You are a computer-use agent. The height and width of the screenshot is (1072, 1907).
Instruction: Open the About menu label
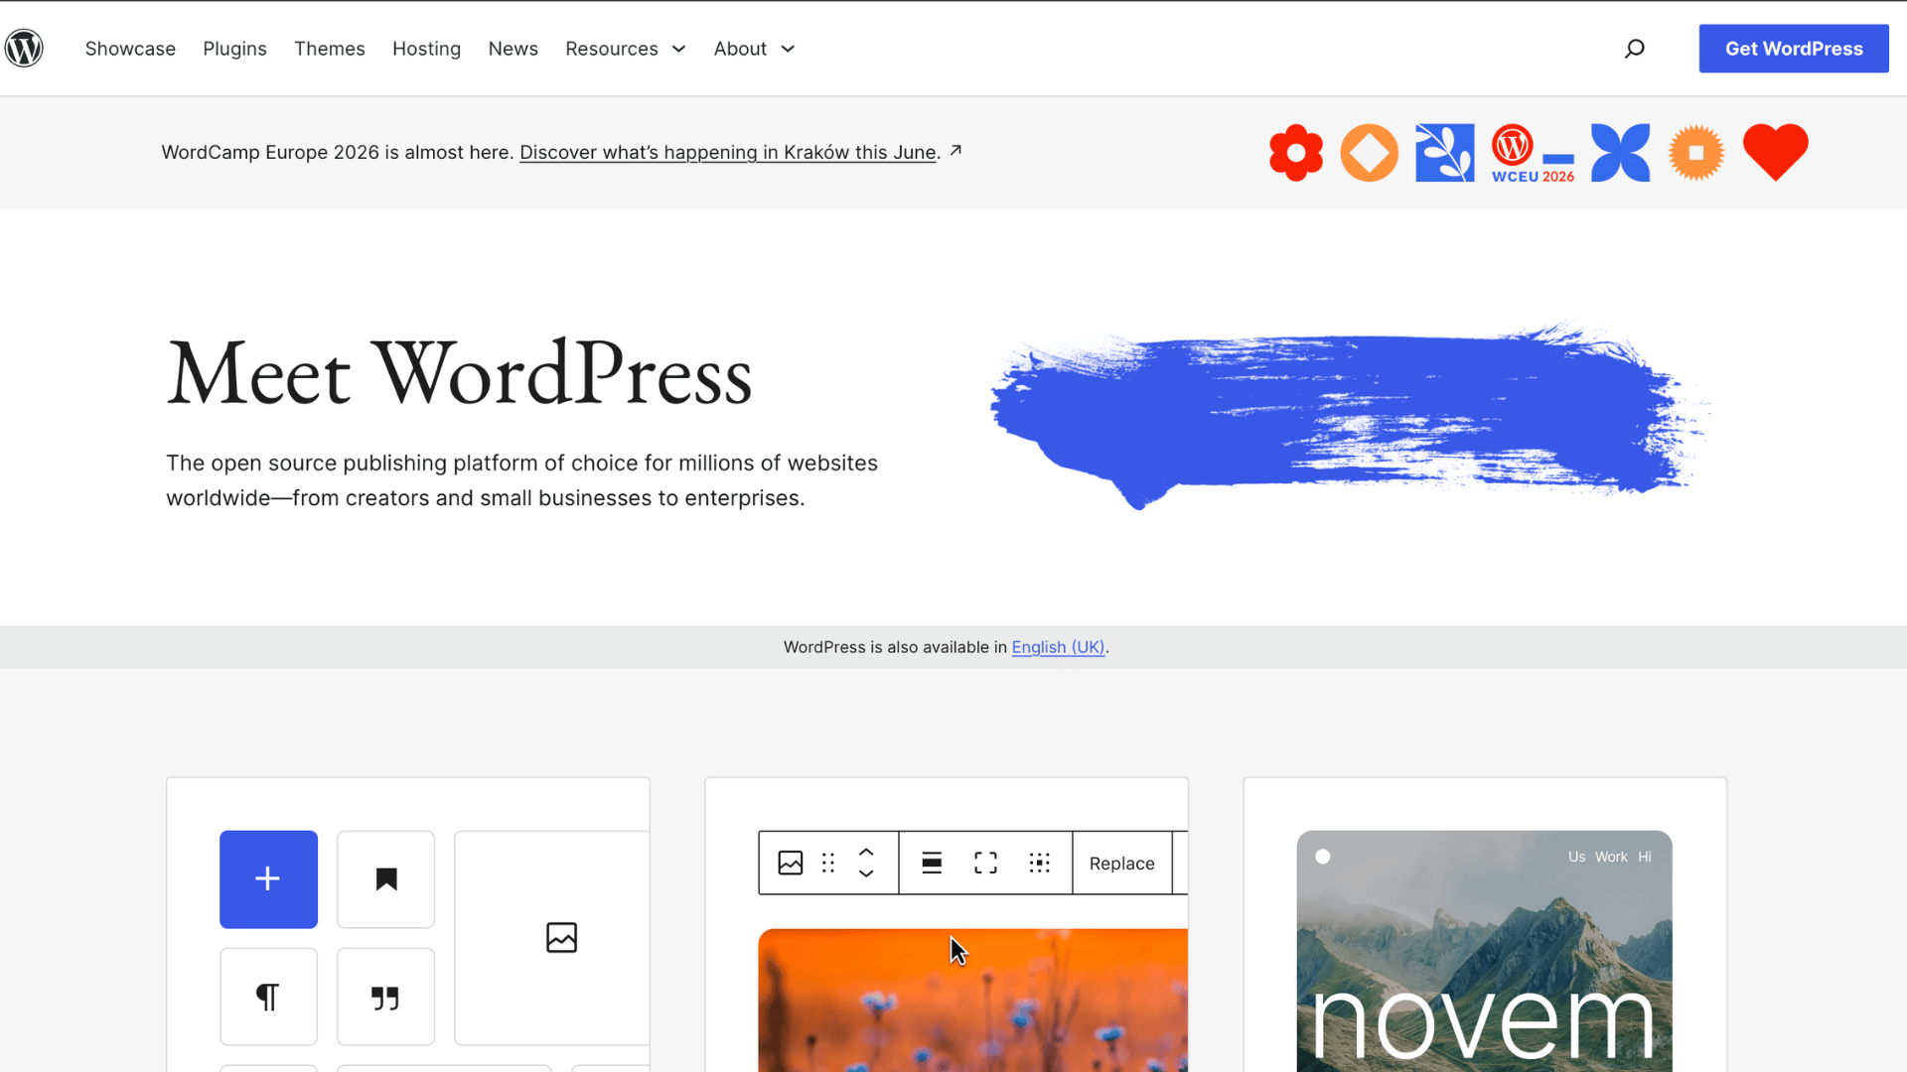point(740,49)
